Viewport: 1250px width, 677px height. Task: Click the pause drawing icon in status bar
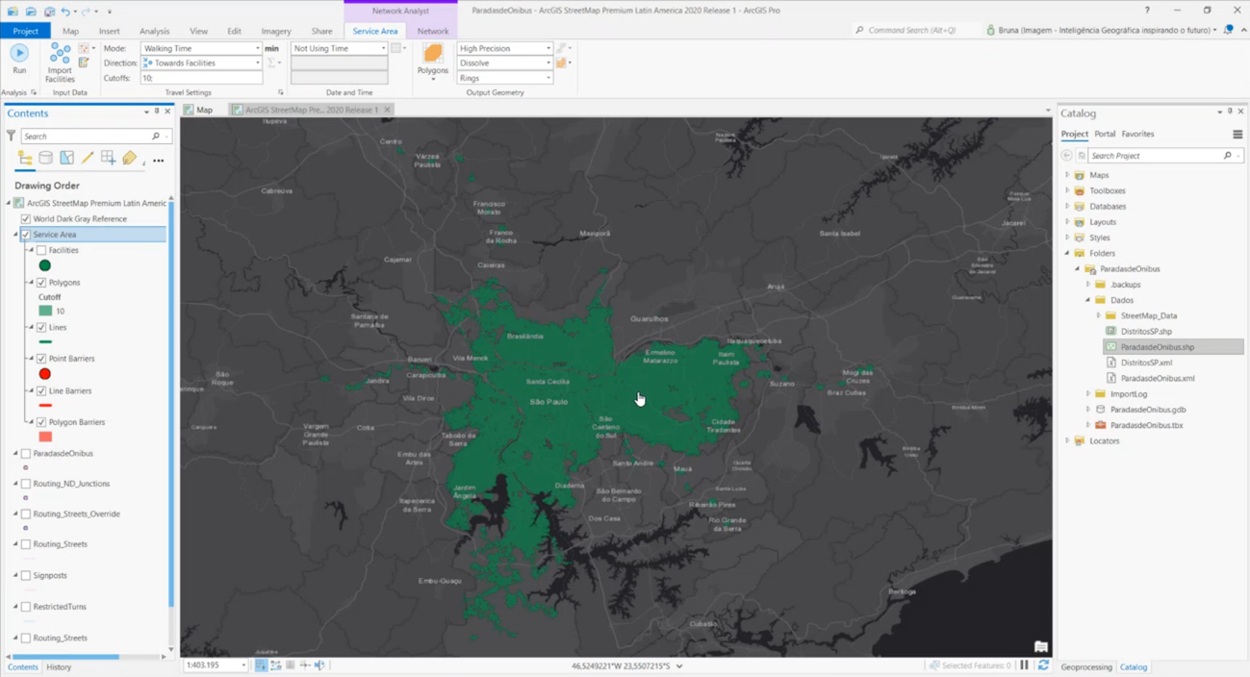pyautogui.click(x=1025, y=665)
